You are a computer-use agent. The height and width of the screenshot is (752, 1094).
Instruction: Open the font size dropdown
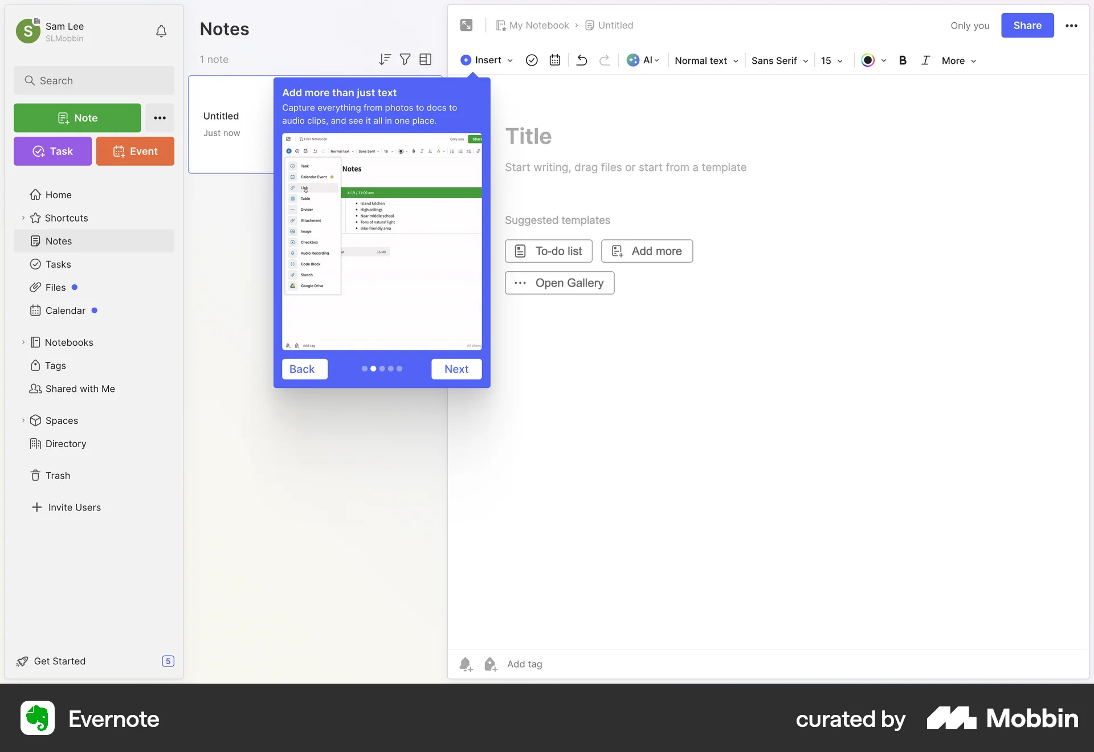[x=831, y=60]
